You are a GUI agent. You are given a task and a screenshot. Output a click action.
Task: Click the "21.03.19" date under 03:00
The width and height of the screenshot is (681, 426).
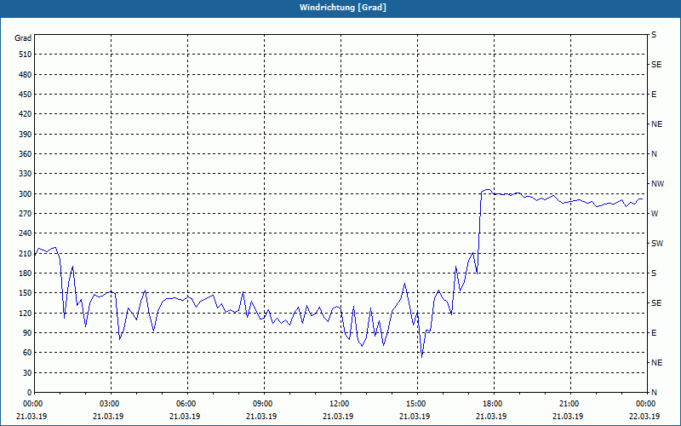coord(108,417)
